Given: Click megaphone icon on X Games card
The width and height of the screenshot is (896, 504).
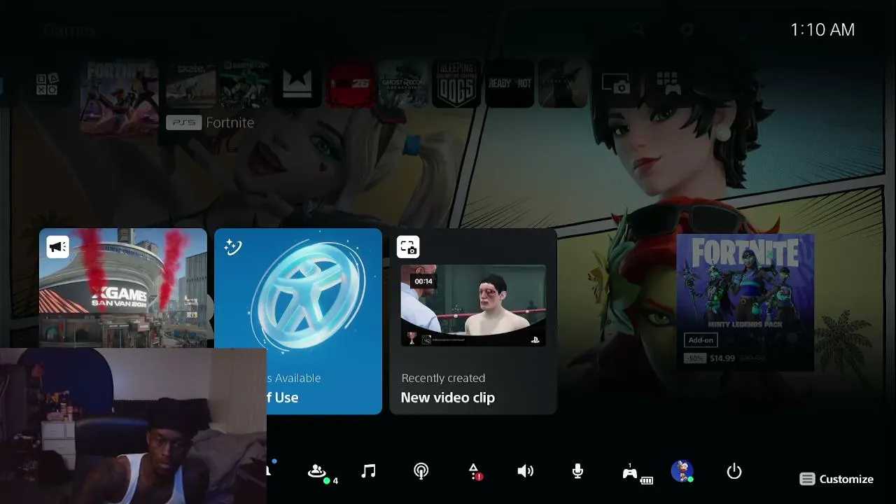Looking at the screenshot, I should click(57, 246).
